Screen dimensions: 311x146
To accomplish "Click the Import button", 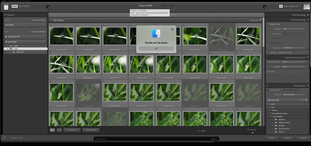I will tap(303, 138).
